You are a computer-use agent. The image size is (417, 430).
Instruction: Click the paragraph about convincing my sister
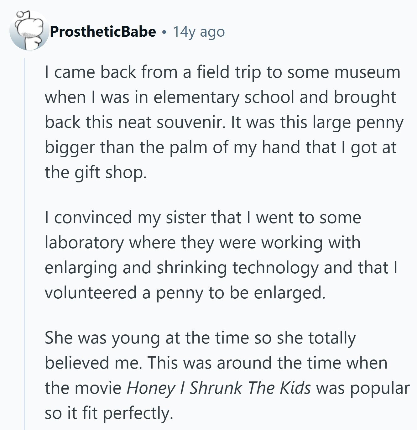point(219,255)
